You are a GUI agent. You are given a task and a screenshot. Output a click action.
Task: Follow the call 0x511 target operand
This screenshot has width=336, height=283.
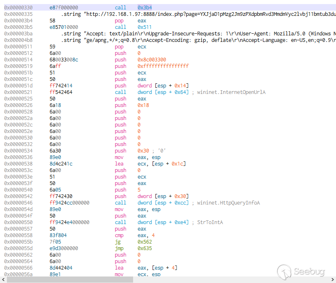(144, 27)
